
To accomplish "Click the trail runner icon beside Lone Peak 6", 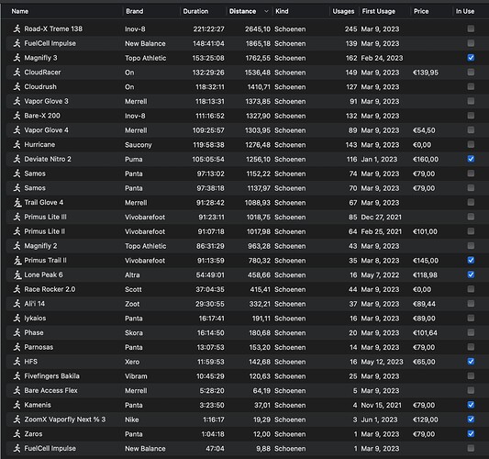I will coord(17,274).
